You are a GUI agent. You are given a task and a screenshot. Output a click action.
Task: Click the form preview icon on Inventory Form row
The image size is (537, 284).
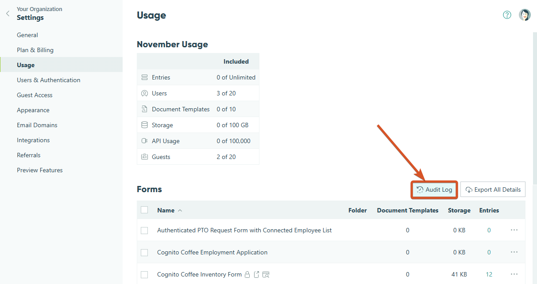point(266,274)
